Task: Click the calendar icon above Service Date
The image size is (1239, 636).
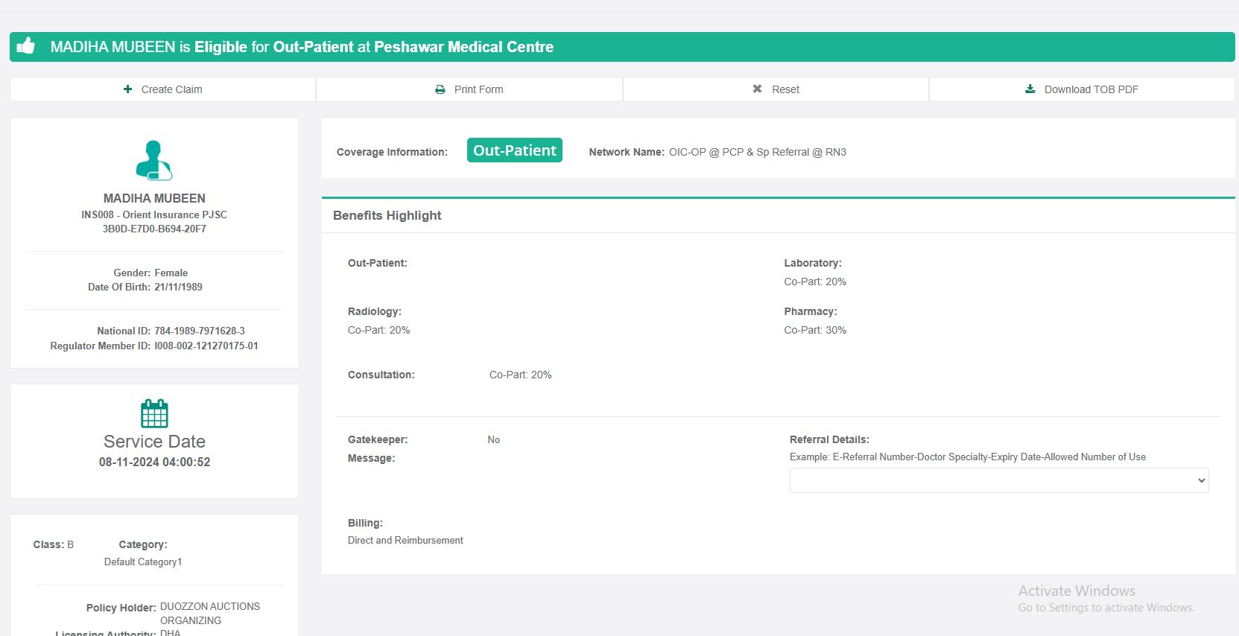Action: click(x=154, y=413)
